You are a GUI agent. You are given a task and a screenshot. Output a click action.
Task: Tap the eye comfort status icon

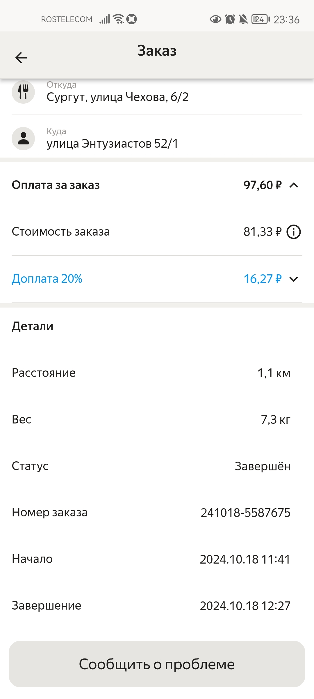[215, 20]
